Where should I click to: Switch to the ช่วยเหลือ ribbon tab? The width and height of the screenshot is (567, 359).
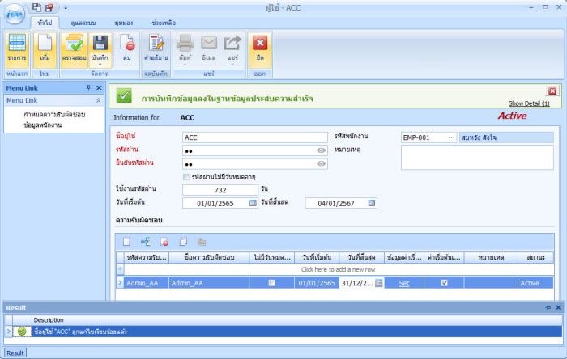coord(164,23)
